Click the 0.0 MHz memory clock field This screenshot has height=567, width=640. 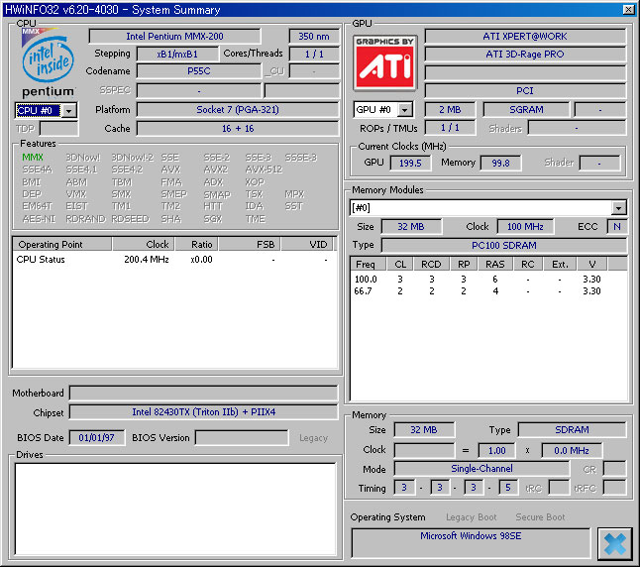coord(572,451)
